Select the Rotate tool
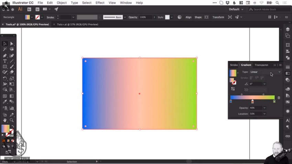Viewport: 292px width, 164px height. pos(5,79)
